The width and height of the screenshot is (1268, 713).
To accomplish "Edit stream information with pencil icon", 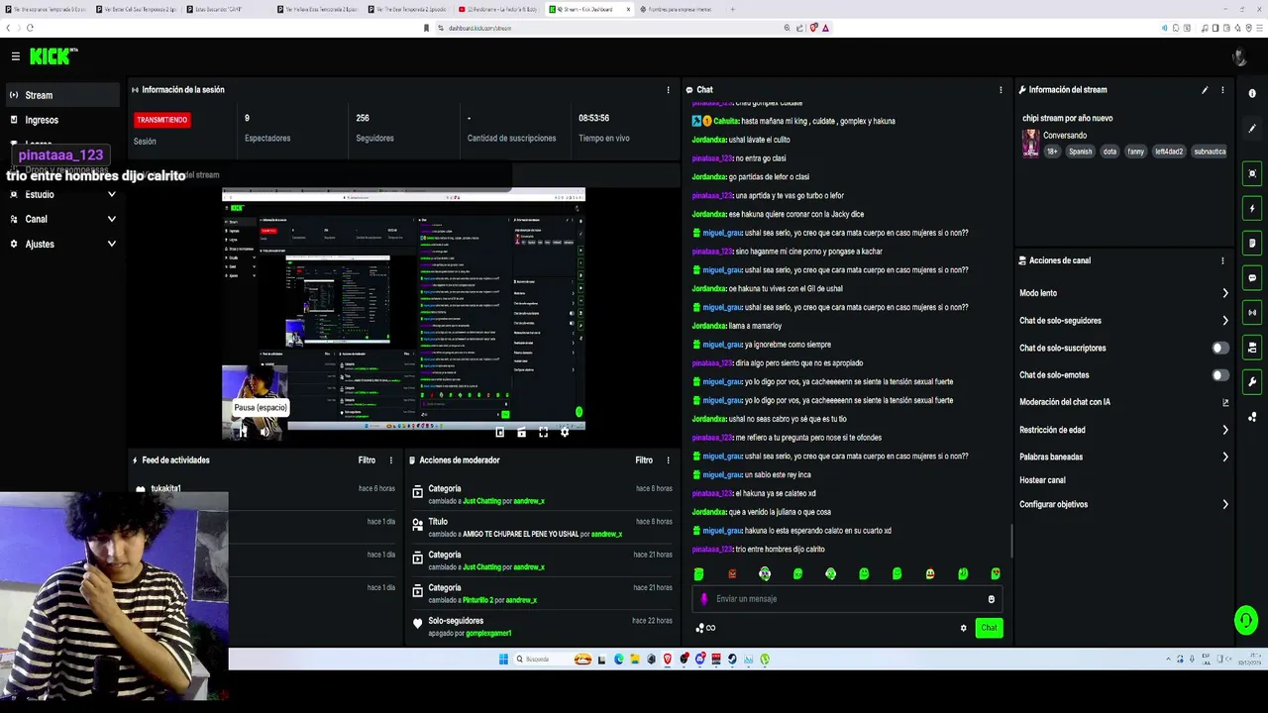I will [1205, 90].
